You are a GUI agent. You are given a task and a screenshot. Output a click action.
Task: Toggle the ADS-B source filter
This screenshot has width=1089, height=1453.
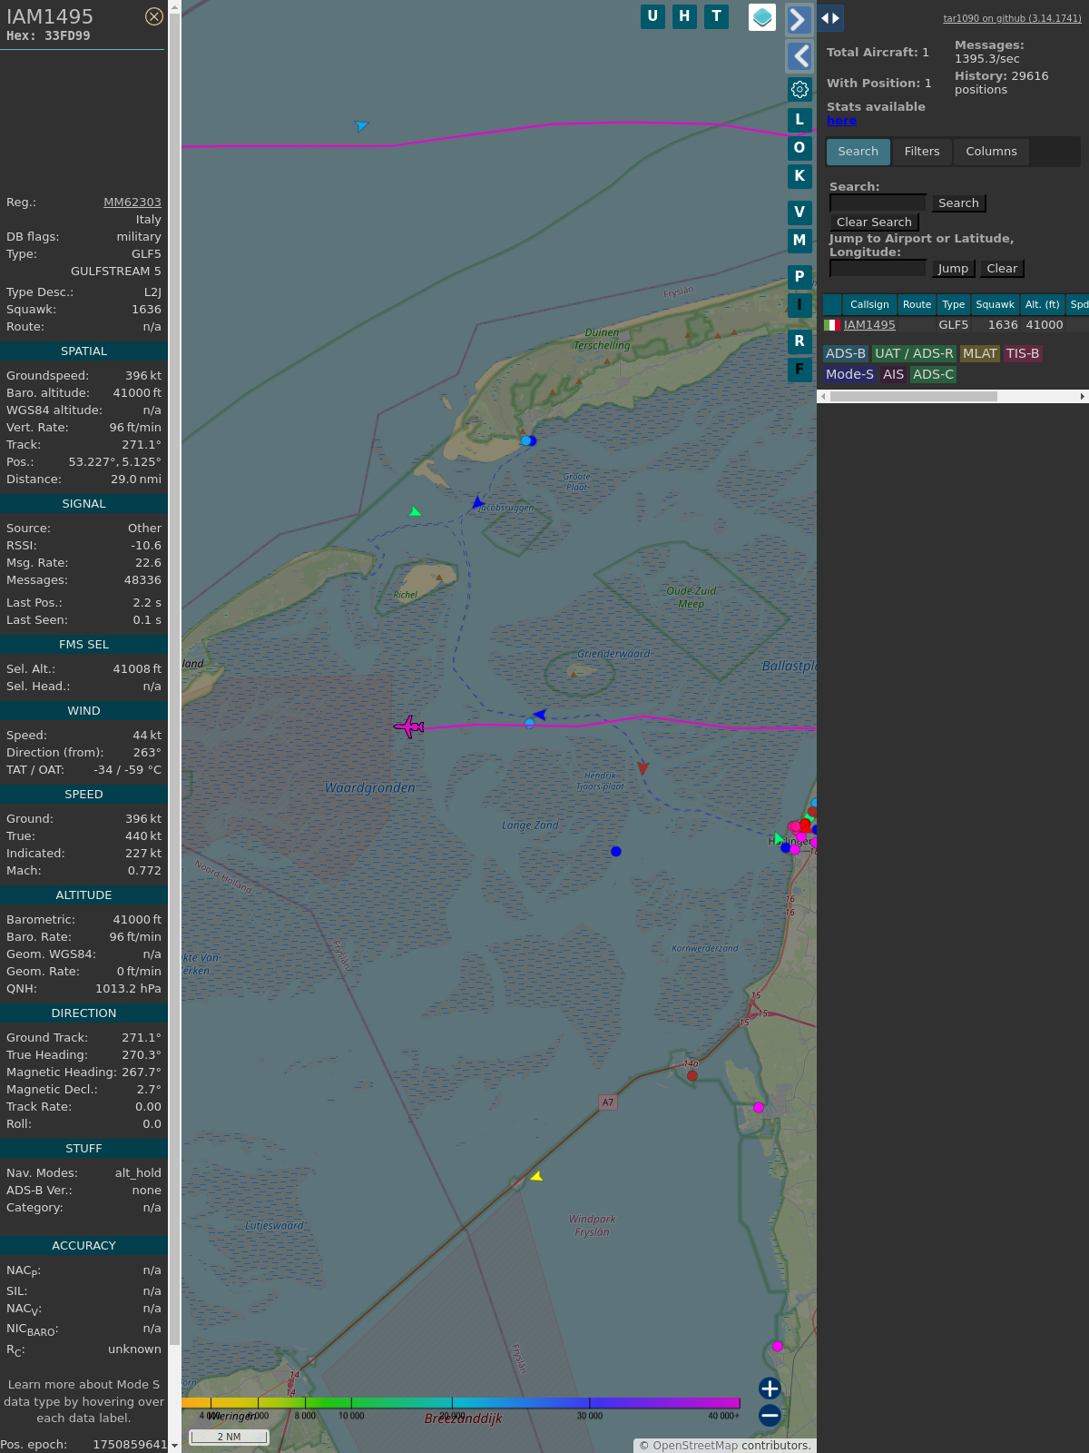point(846,353)
